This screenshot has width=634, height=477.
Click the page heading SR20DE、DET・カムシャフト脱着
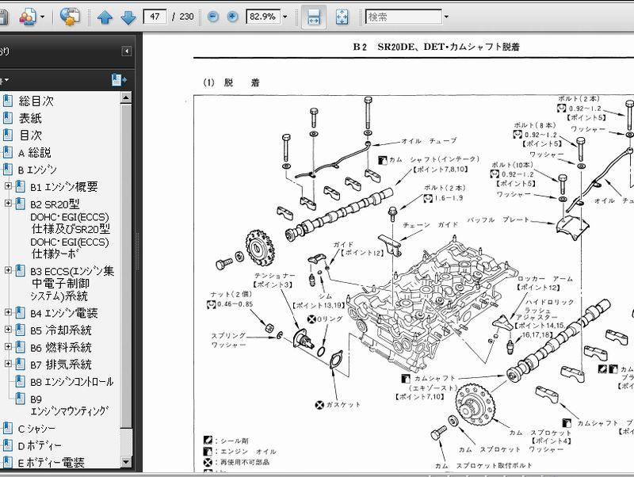[x=449, y=47]
